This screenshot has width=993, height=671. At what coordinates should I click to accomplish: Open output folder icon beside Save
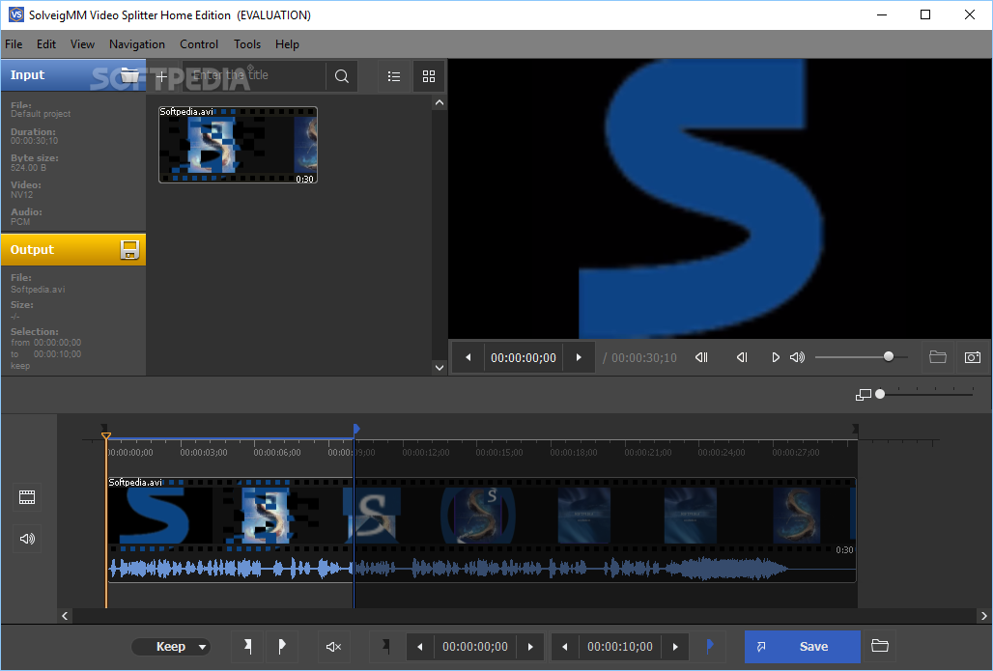pyautogui.click(x=880, y=646)
